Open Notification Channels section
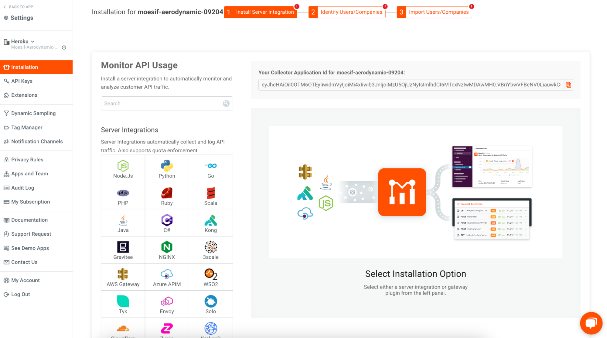The width and height of the screenshot is (607, 338). (37, 141)
